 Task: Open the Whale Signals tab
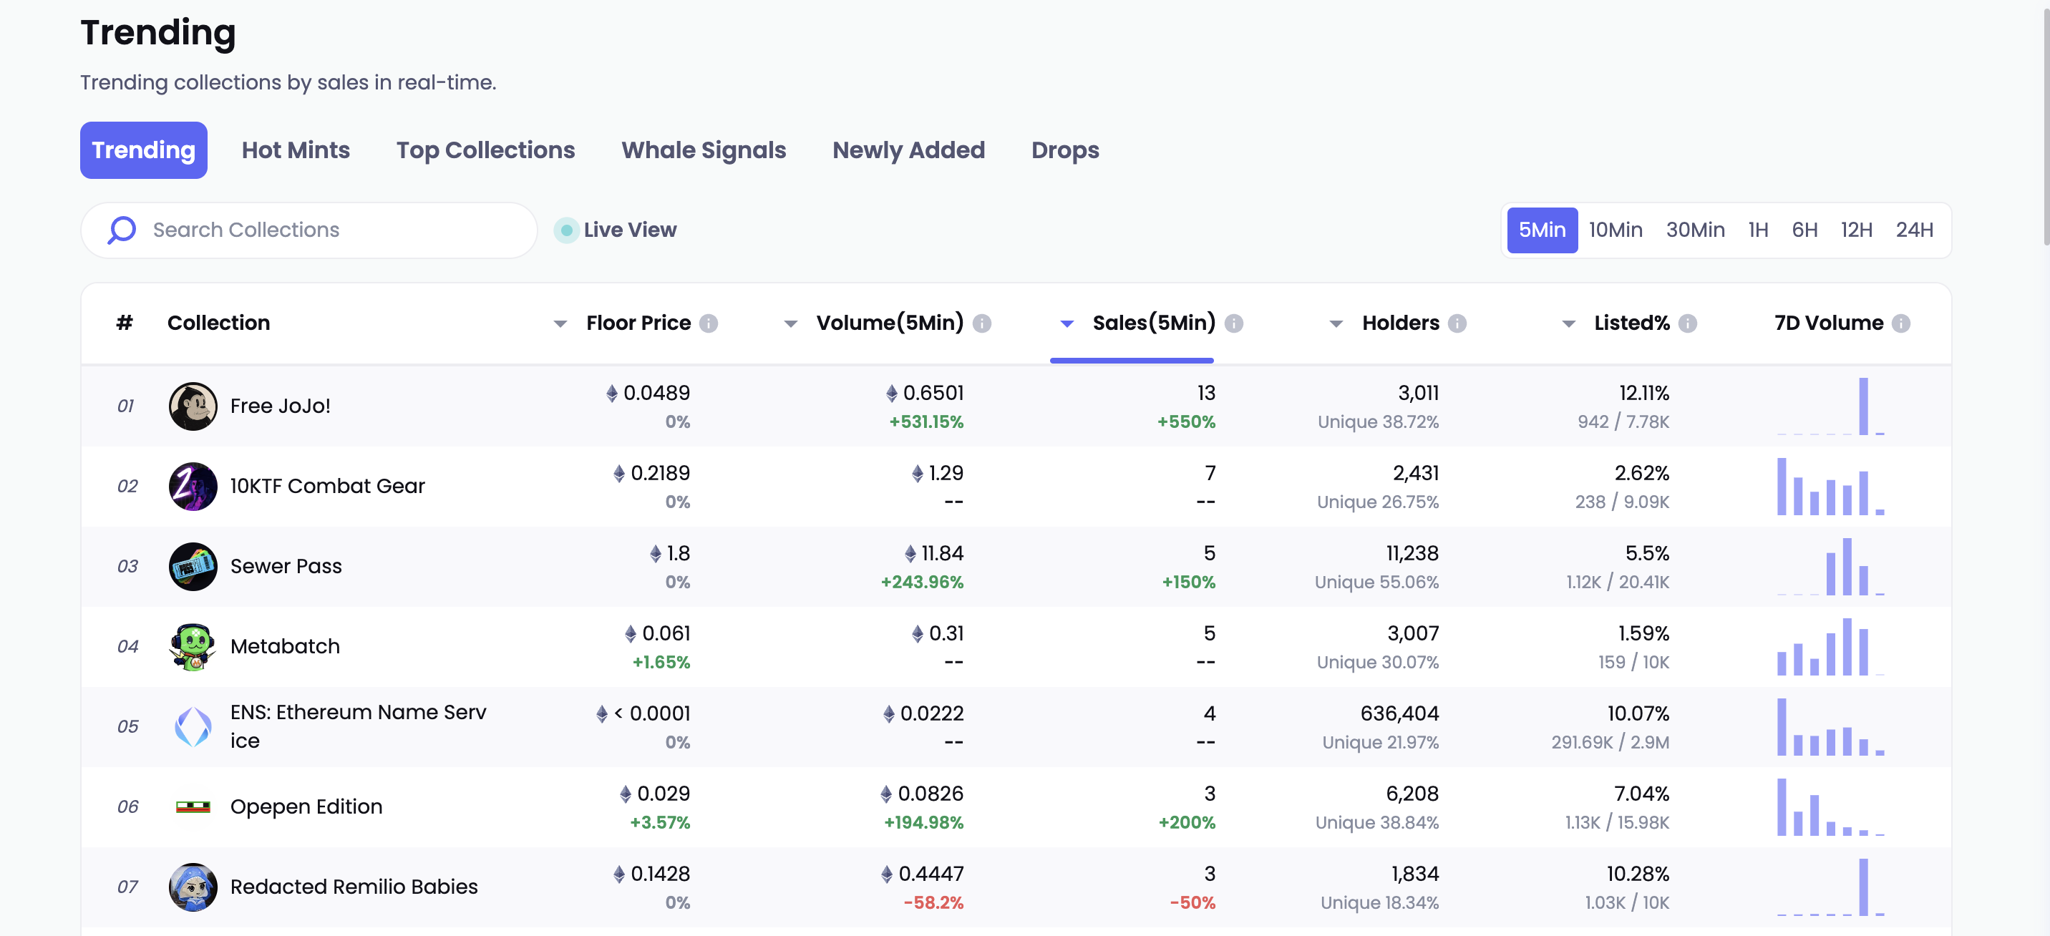click(703, 150)
